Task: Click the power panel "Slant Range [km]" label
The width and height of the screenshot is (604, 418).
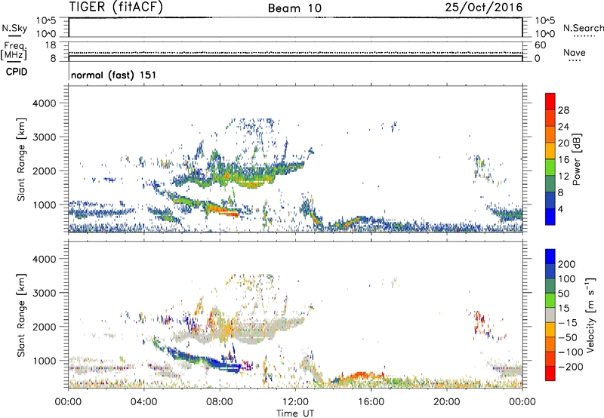Action: pyautogui.click(x=21, y=159)
